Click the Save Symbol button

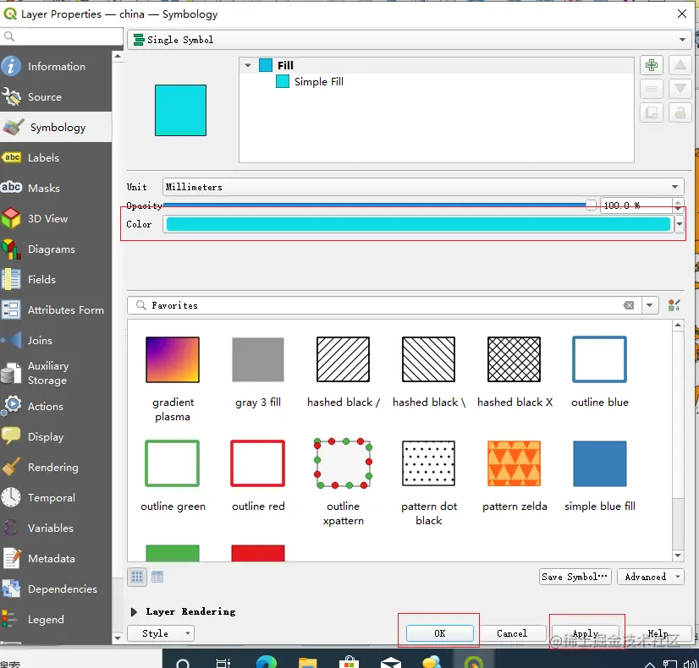[x=575, y=577]
